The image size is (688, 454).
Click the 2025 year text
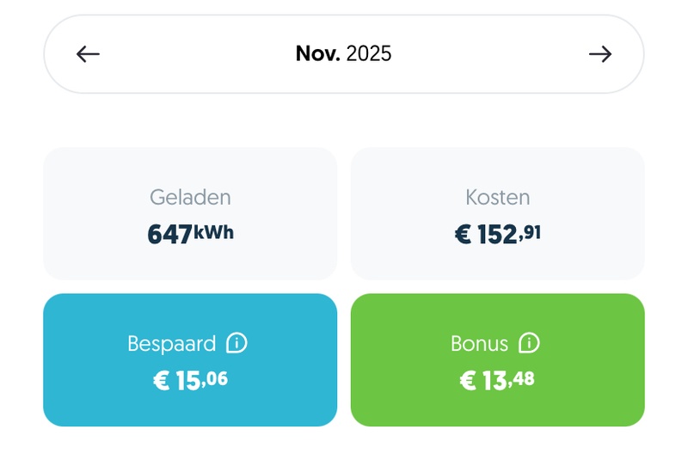point(369,54)
